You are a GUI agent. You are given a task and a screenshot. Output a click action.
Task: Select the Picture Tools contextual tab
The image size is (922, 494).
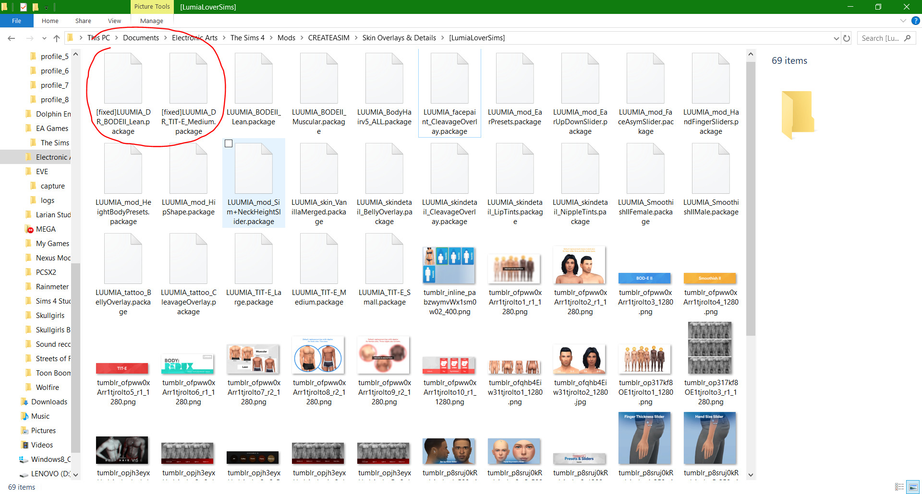(152, 7)
